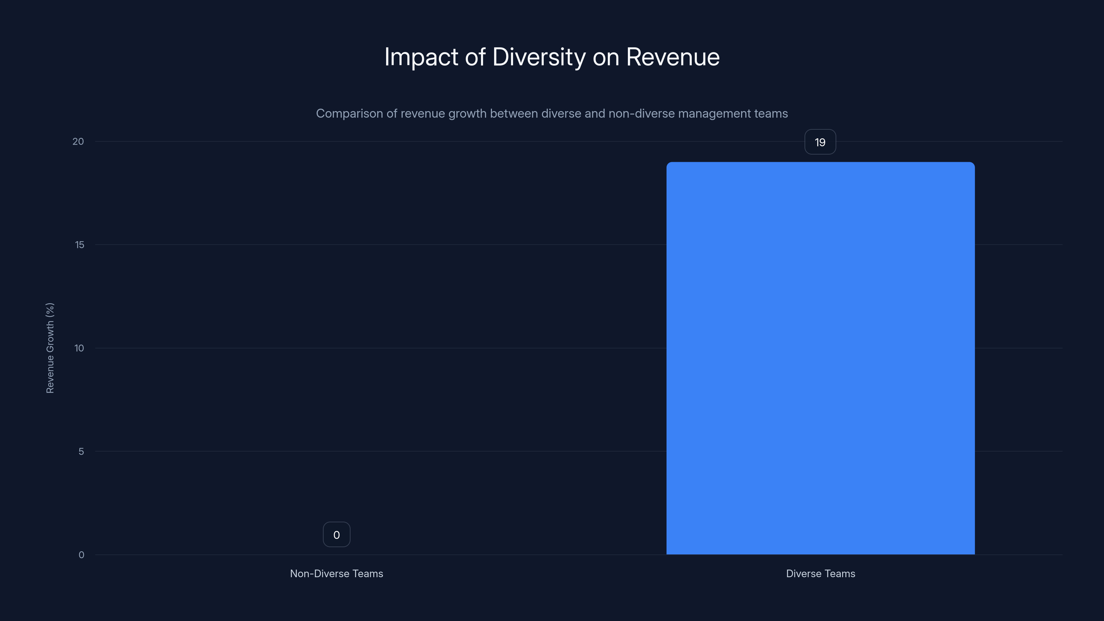
Task: Click the y-axis tick label '5'
Action: tap(81, 451)
